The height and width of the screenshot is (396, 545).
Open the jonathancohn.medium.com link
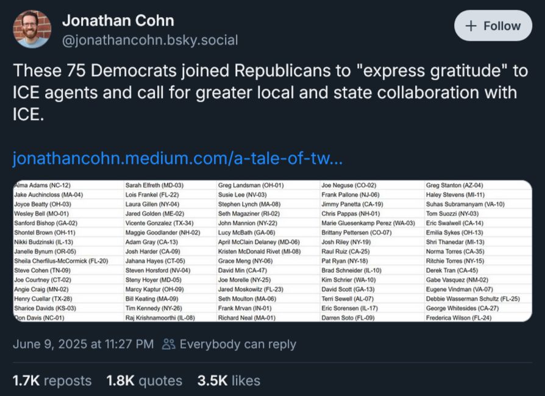177,158
